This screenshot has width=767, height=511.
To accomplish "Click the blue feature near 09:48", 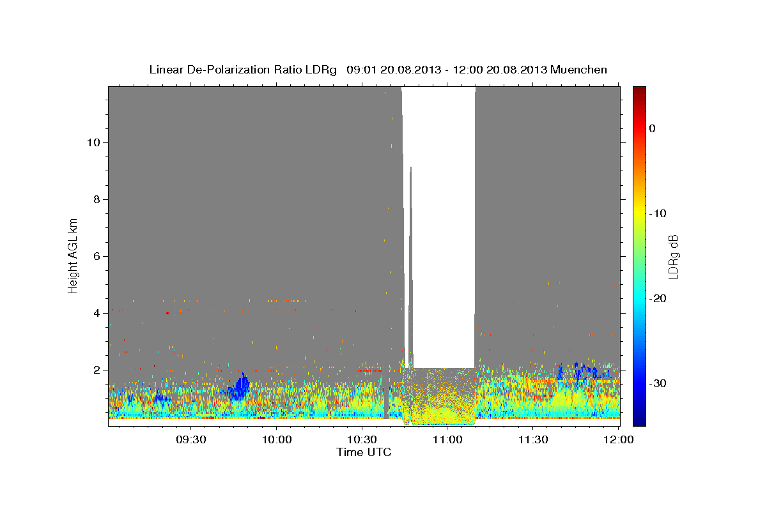I will click(240, 387).
